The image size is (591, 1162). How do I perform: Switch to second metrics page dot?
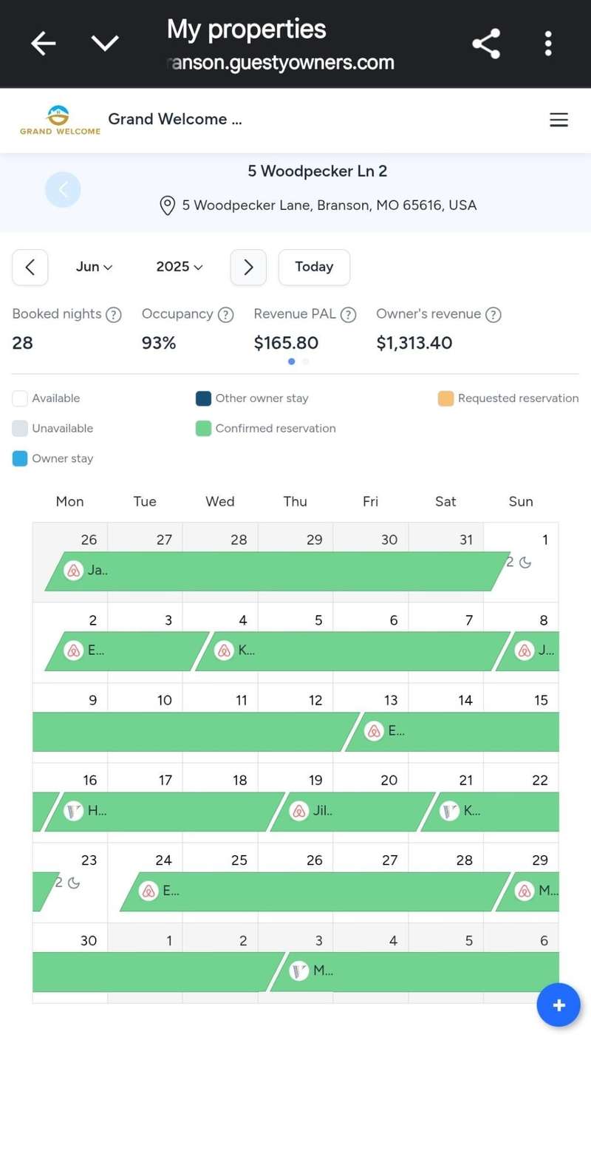(x=306, y=361)
